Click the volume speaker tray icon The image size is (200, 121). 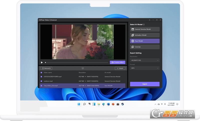pyautogui.click(x=165, y=104)
